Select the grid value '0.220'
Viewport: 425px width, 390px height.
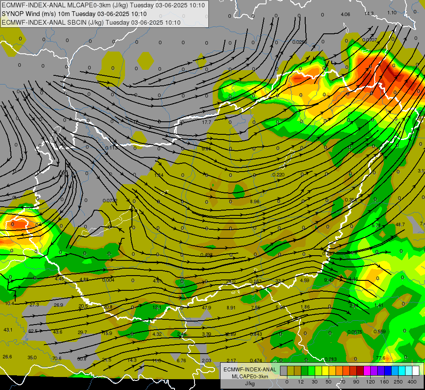coord(278,175)
